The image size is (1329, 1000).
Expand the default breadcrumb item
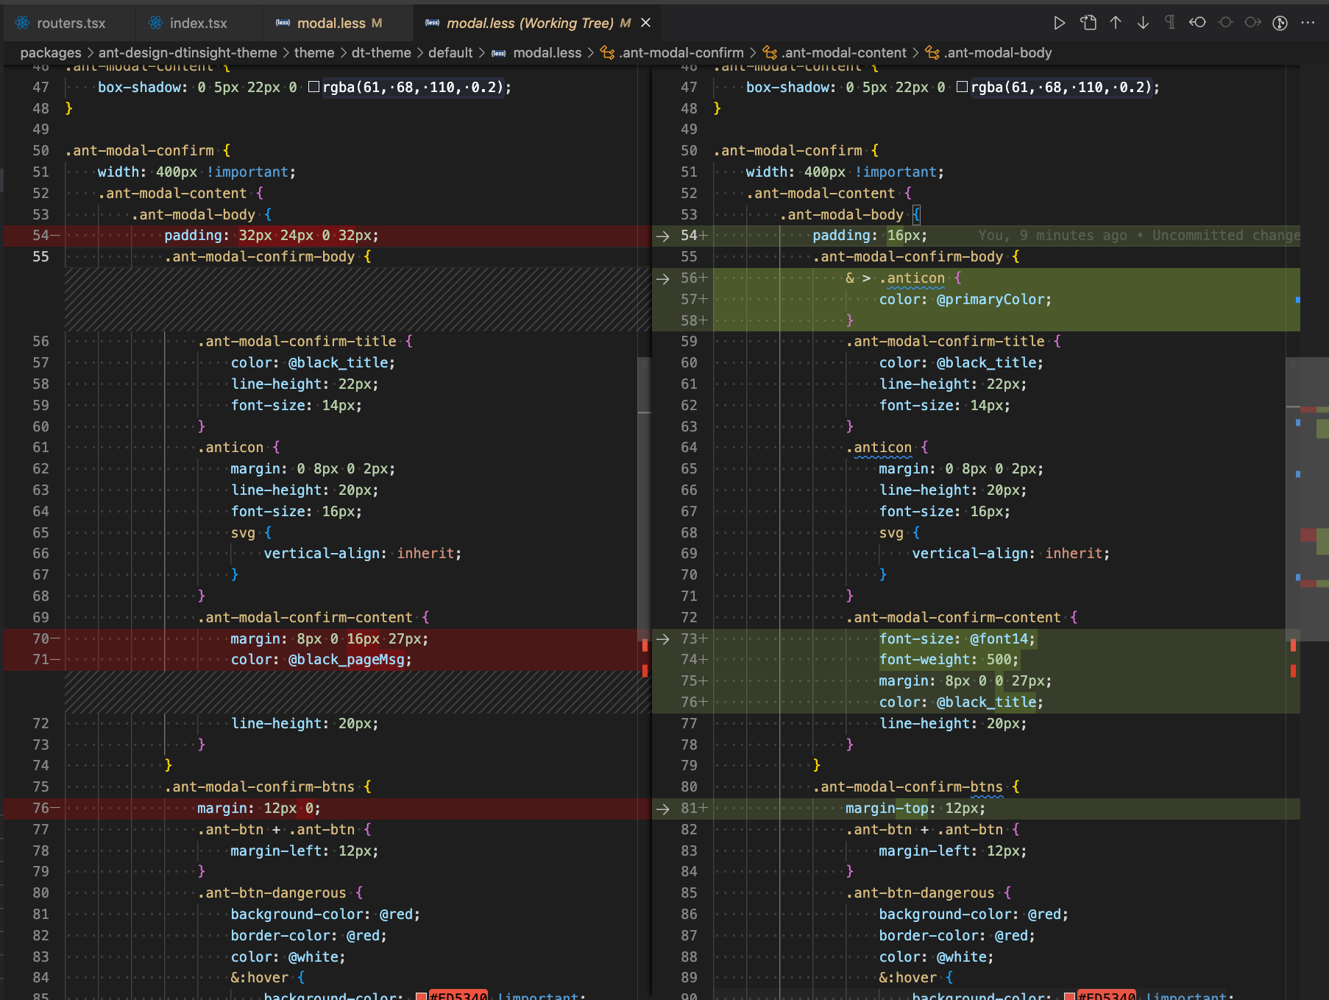click(450, 52)
